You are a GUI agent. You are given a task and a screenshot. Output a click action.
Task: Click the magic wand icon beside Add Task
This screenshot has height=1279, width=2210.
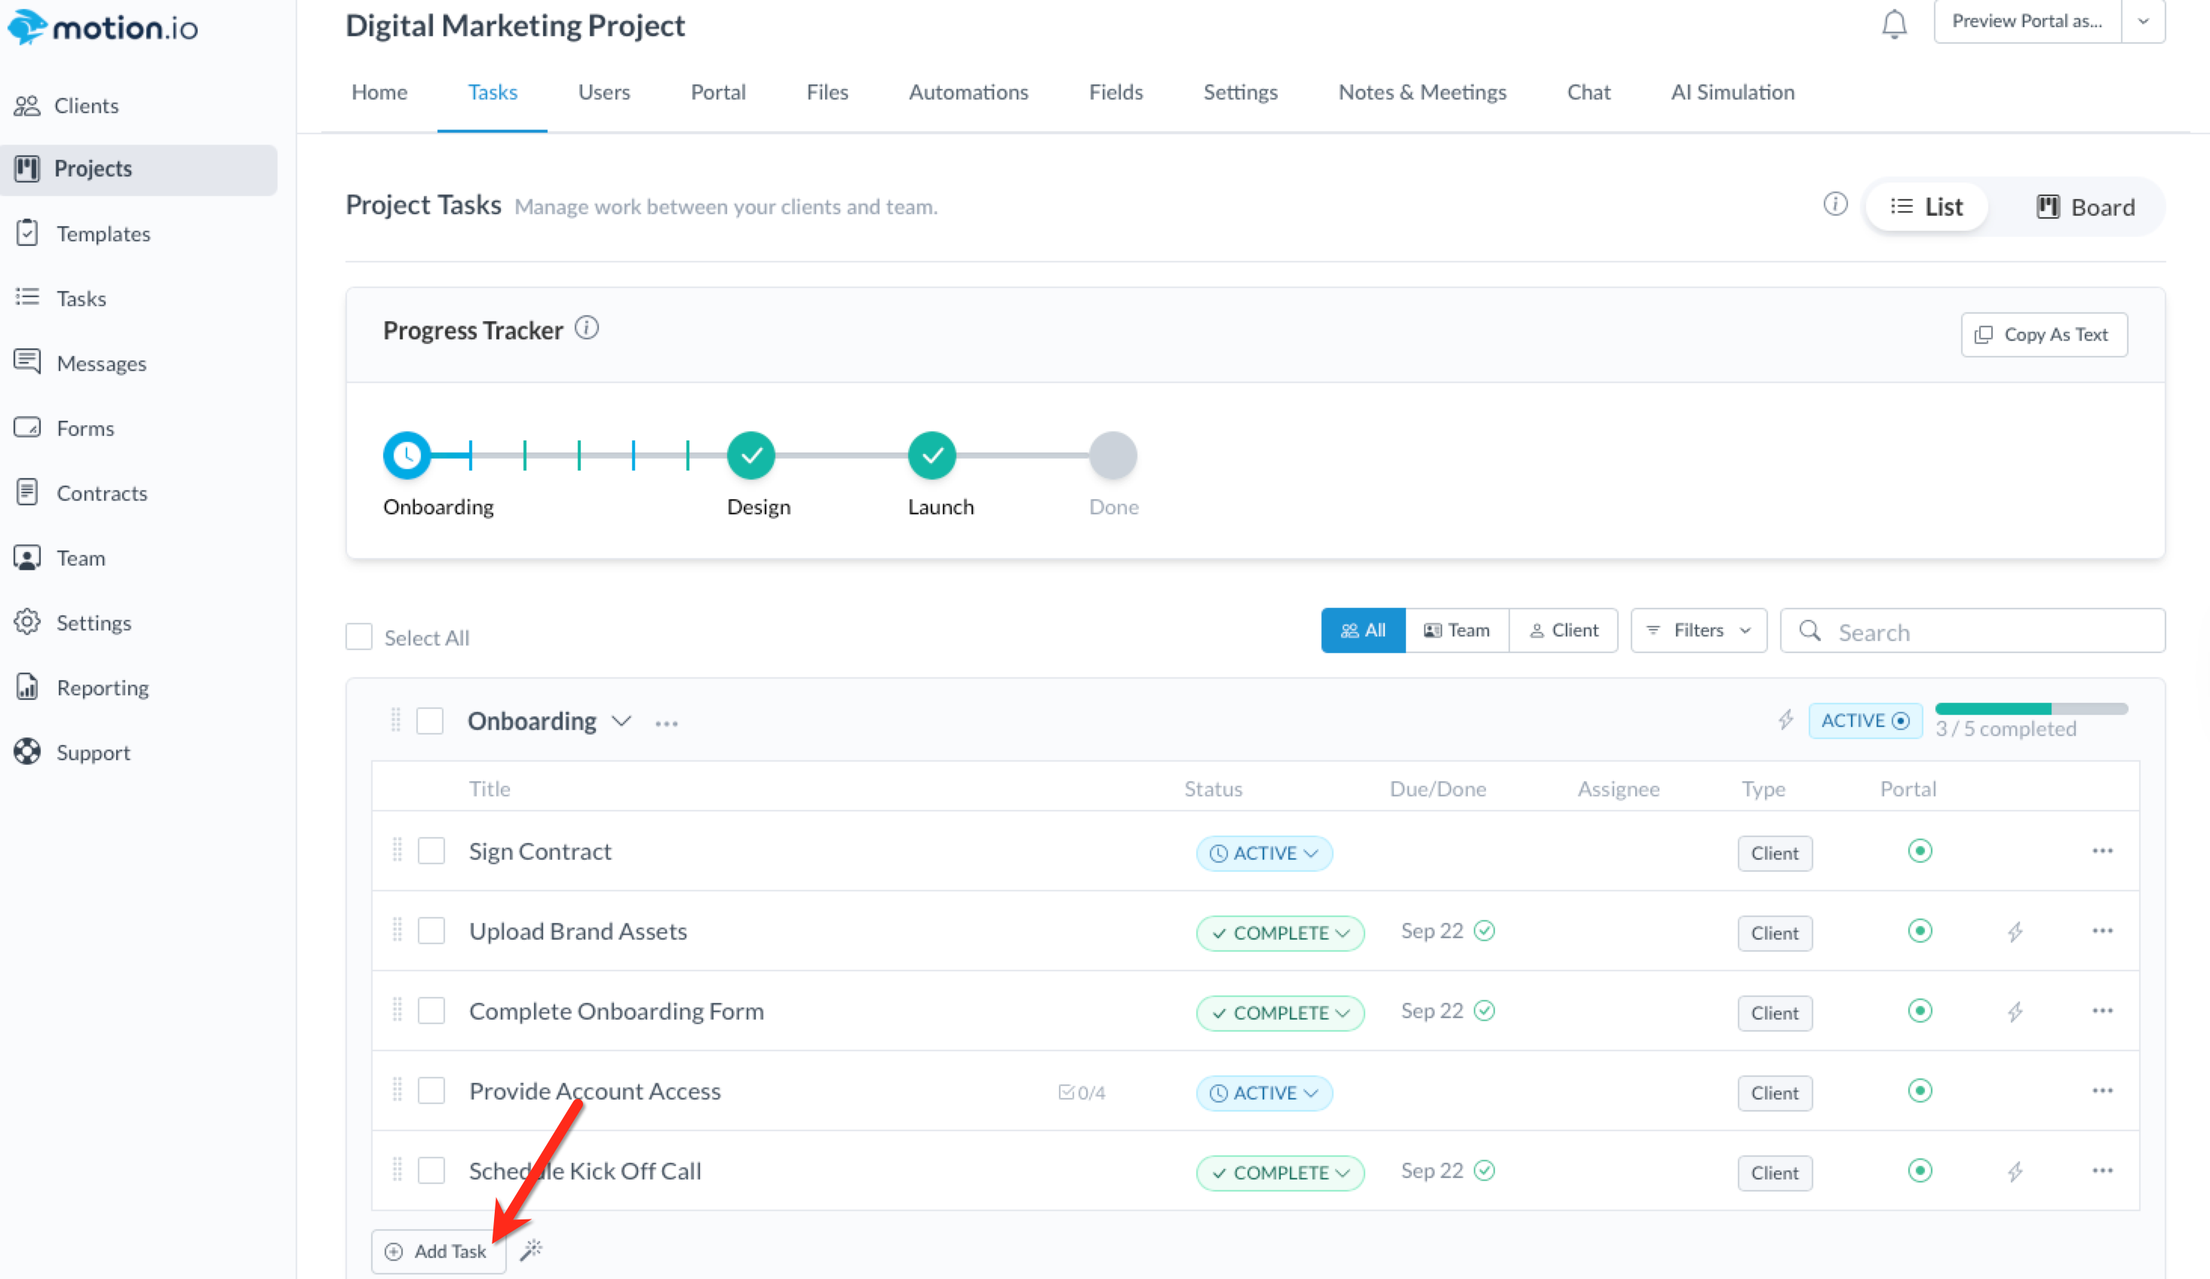[532, 1249]
